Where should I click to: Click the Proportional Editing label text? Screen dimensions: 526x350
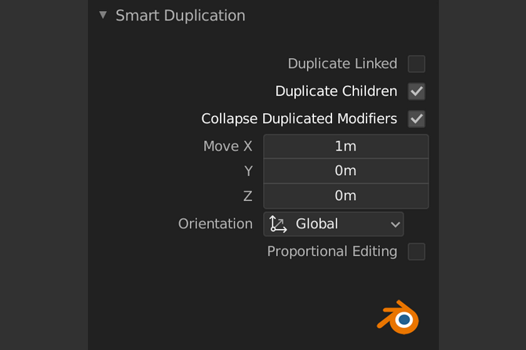pyautogui.click(x=332, y=252)
